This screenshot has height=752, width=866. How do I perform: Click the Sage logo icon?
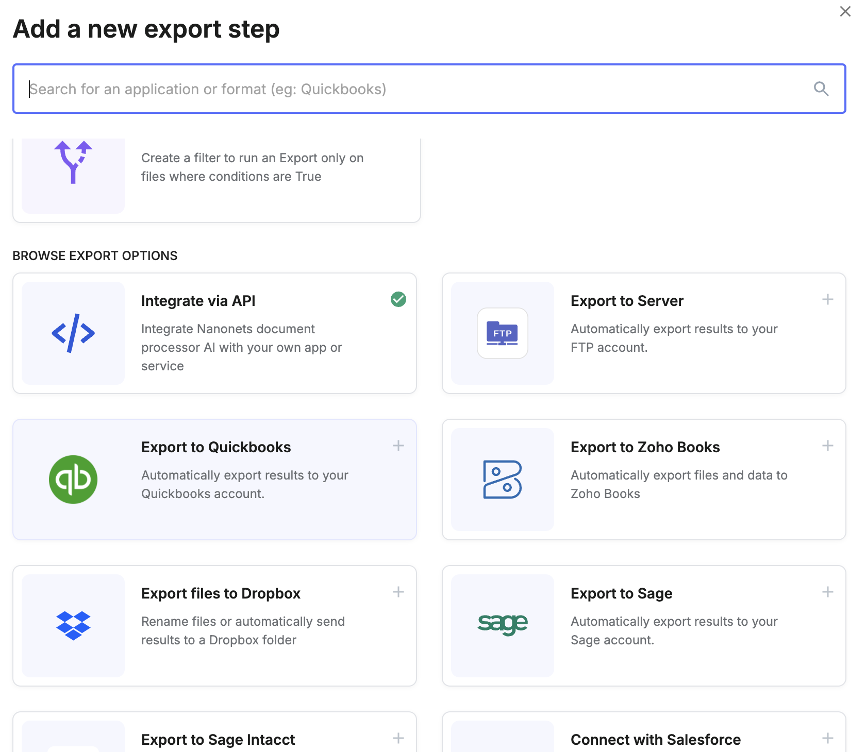[502, 625]
